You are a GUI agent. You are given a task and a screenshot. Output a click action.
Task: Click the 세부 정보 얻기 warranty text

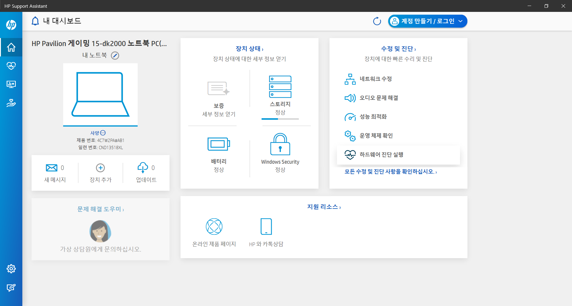[x=219, y=114]
